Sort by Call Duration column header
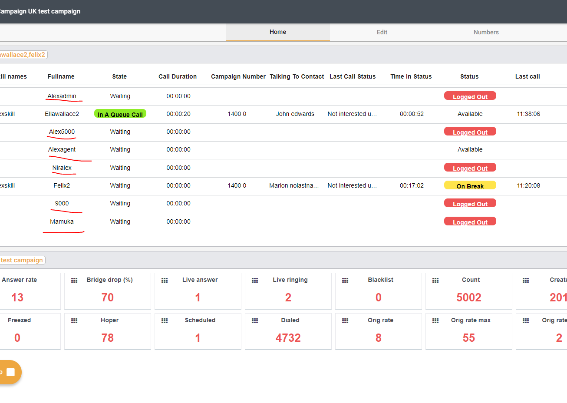This screenshot has height=403, width=567. [178, 76]
